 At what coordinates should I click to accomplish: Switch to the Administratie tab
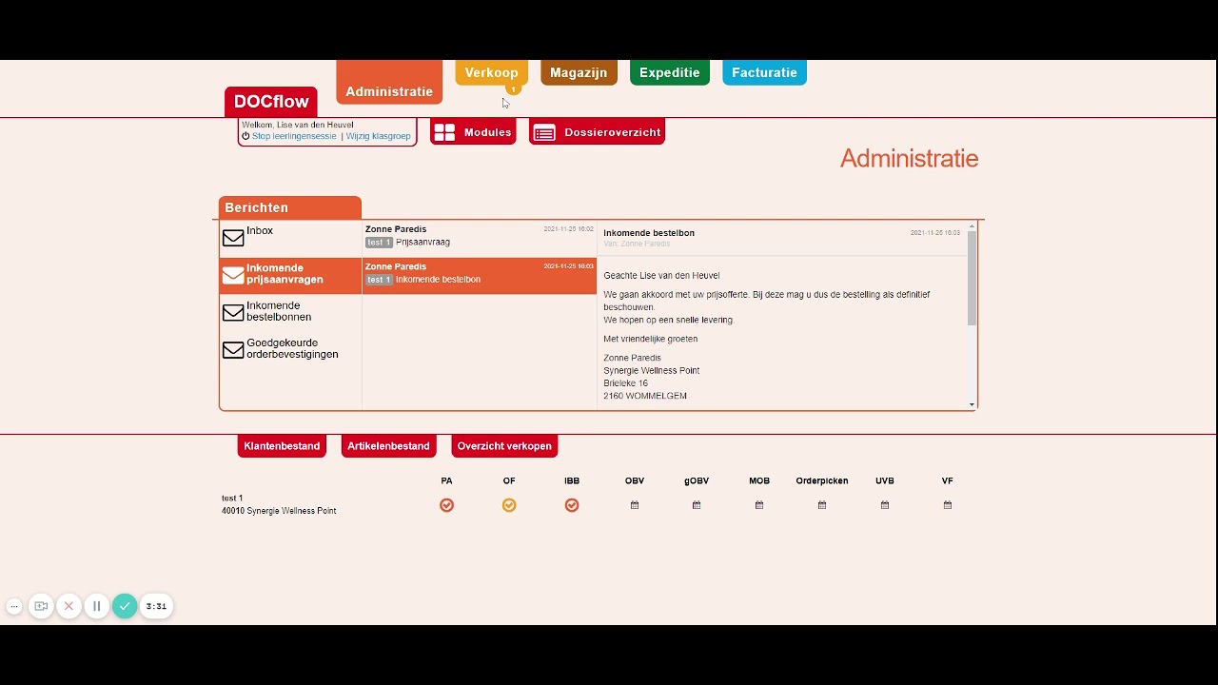click(x=389, y=83)
